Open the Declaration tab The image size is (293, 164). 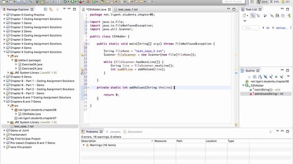[133, 132]
